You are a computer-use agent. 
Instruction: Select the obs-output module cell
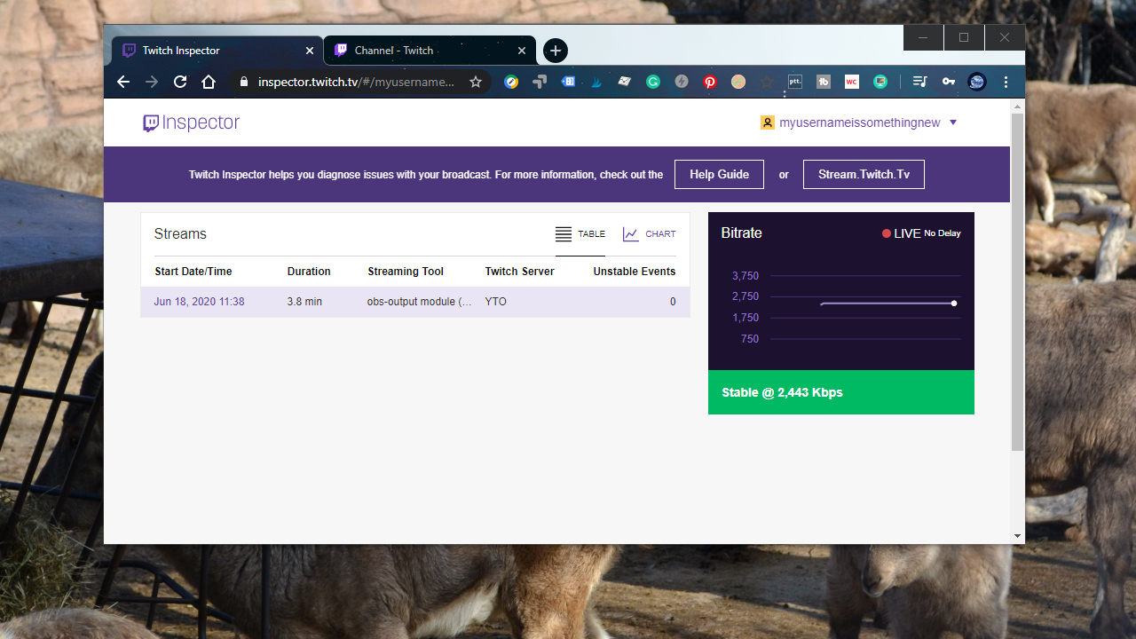(420, 302)
